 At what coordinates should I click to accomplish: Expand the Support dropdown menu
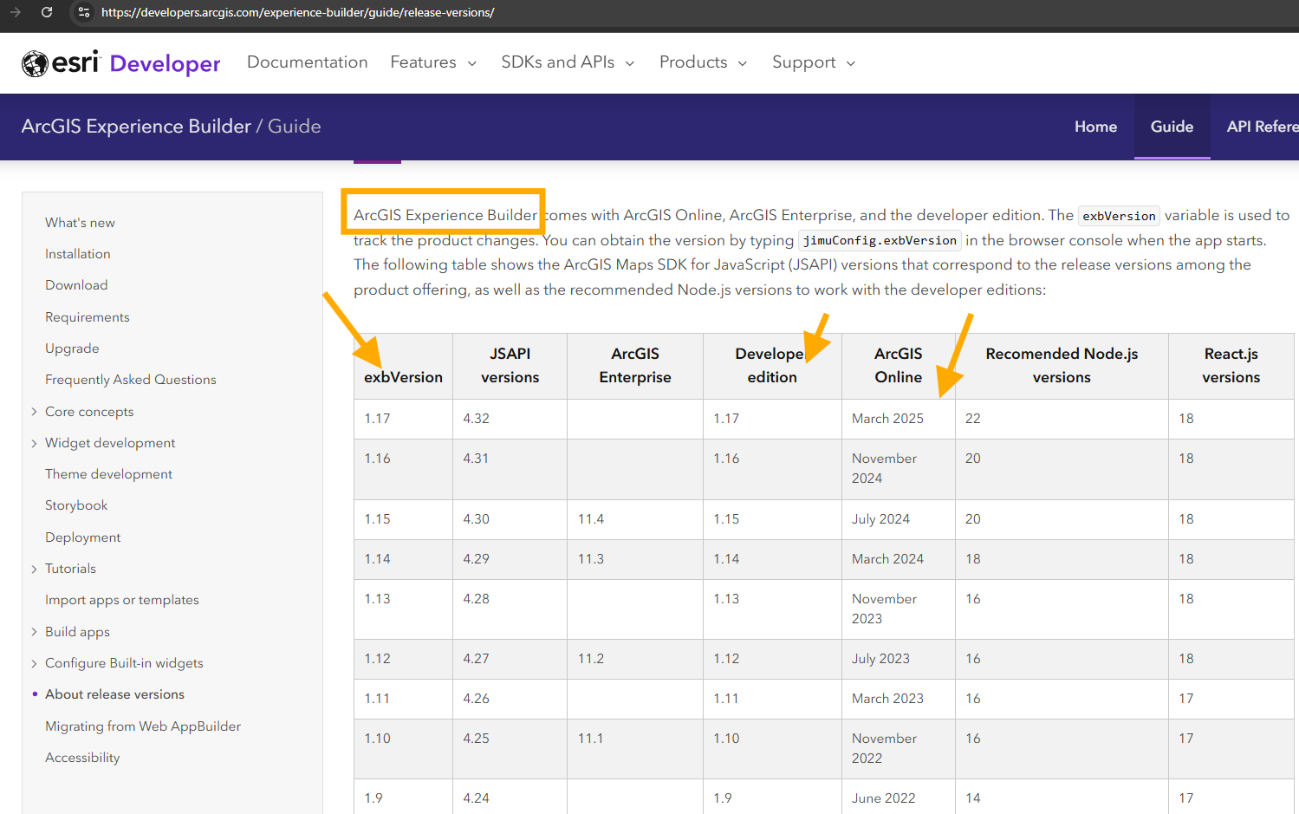click(x=814, y=62)
